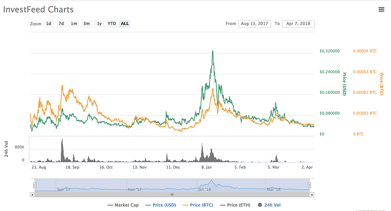Click the scrollbar right arrow

[x=312, y=194]
